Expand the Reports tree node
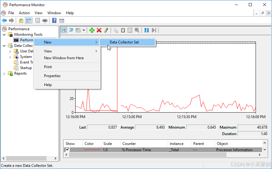Image resolution: width=272 pixels, height=169 pixels. pos(4,74)
